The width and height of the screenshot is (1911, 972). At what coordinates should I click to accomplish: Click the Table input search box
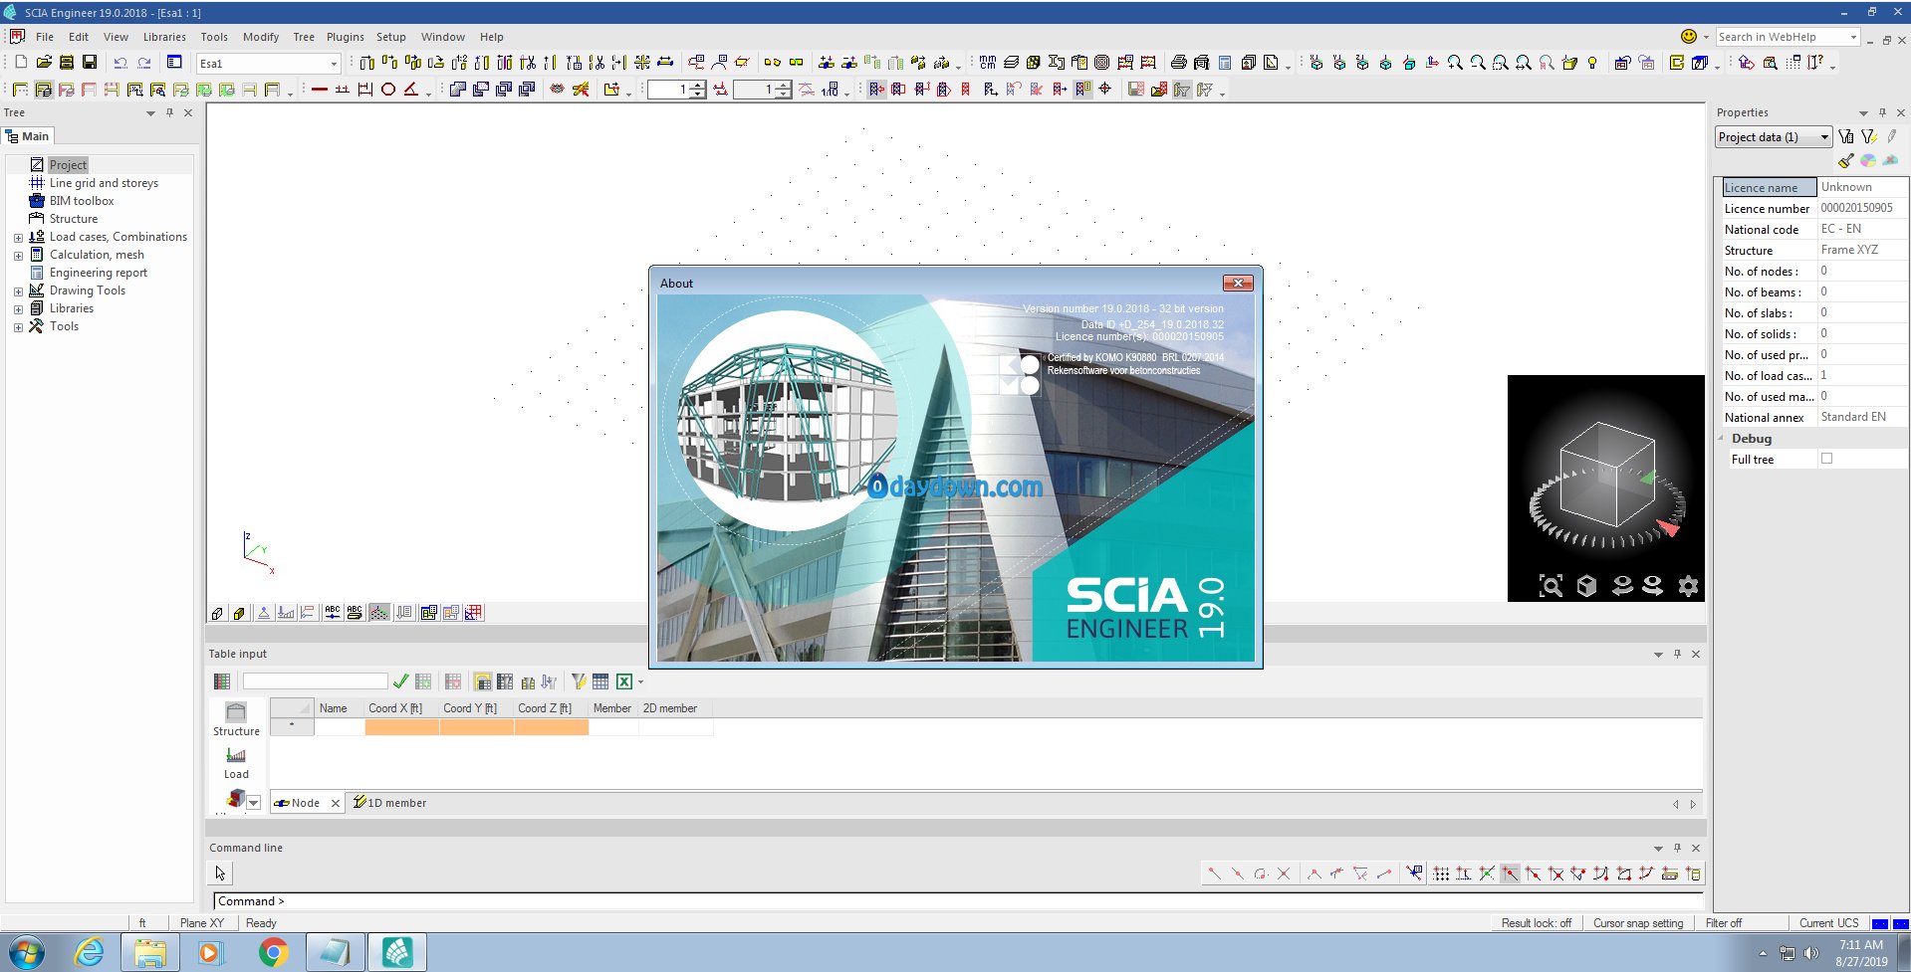point(315,681)
